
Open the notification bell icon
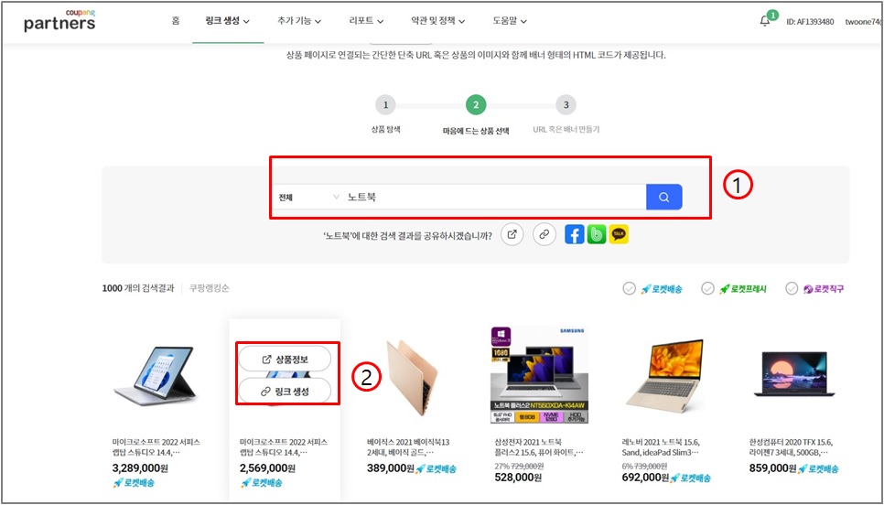[764, 21]
